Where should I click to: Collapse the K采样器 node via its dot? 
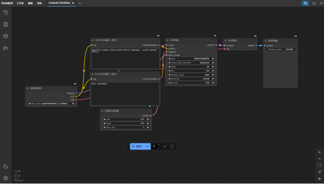(x=167, y=40)
